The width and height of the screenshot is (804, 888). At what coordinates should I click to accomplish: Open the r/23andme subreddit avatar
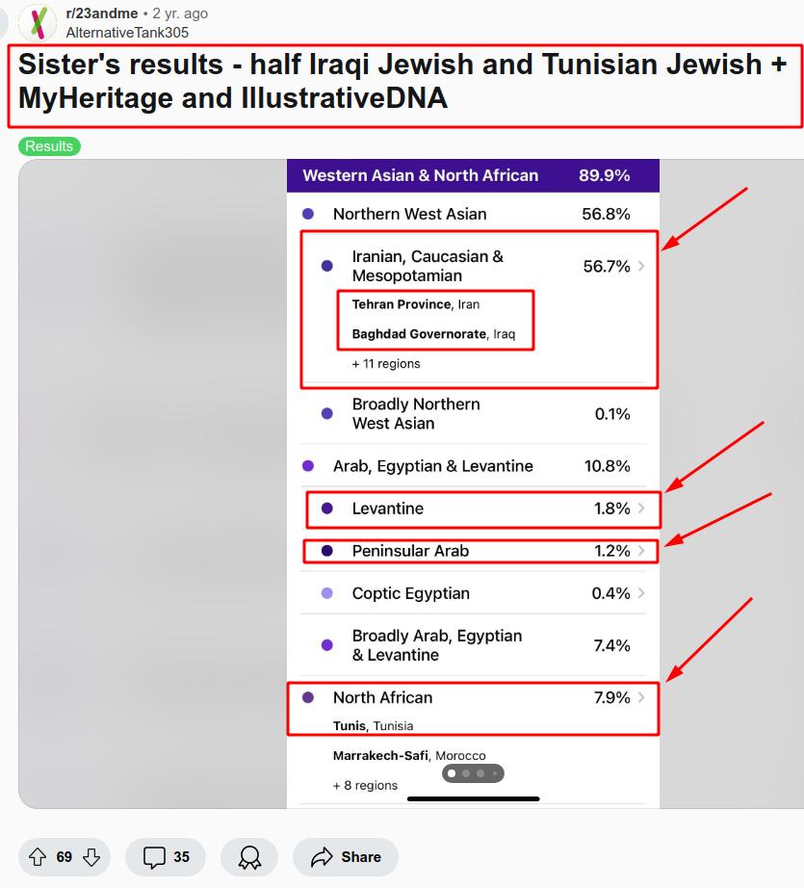(38, 22)
